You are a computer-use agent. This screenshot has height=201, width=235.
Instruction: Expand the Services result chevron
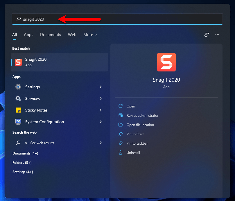pyautogui.click(x=101, y=98)
